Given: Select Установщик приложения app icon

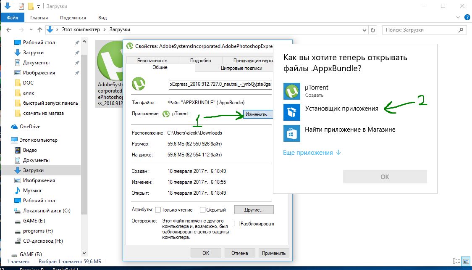Looking at the screenshot, I should click(x=292, y=112).
